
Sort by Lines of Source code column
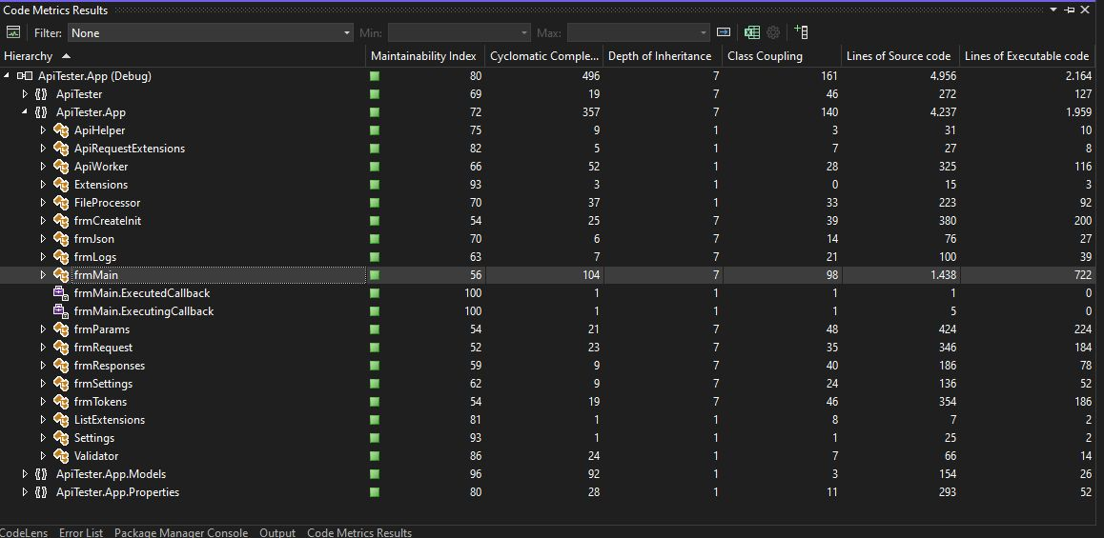point(899,56)
